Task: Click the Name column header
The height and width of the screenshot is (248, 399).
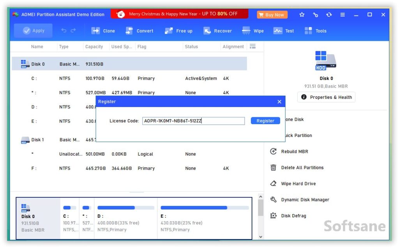Action: pos(37,47)
